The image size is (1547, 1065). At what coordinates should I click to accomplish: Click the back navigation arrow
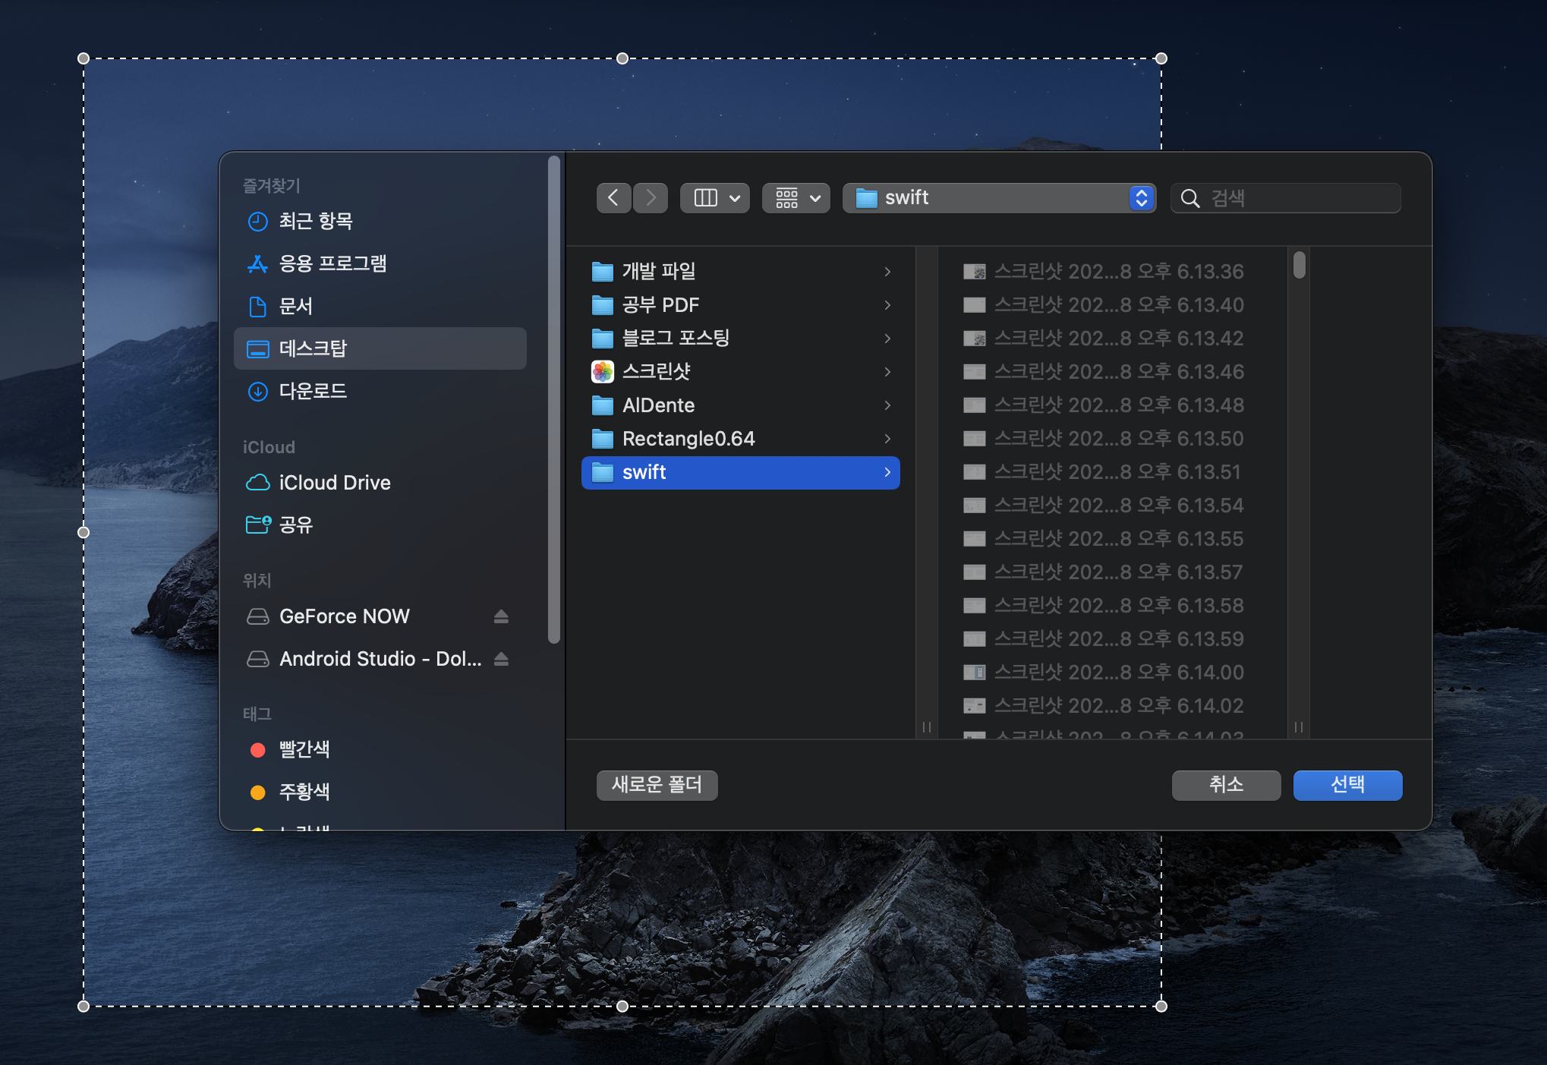tap(613, 198)
